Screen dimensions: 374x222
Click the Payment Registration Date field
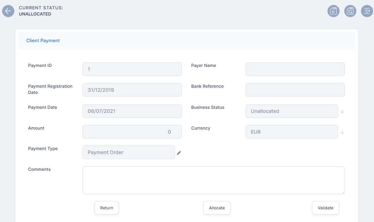(132, 90)
